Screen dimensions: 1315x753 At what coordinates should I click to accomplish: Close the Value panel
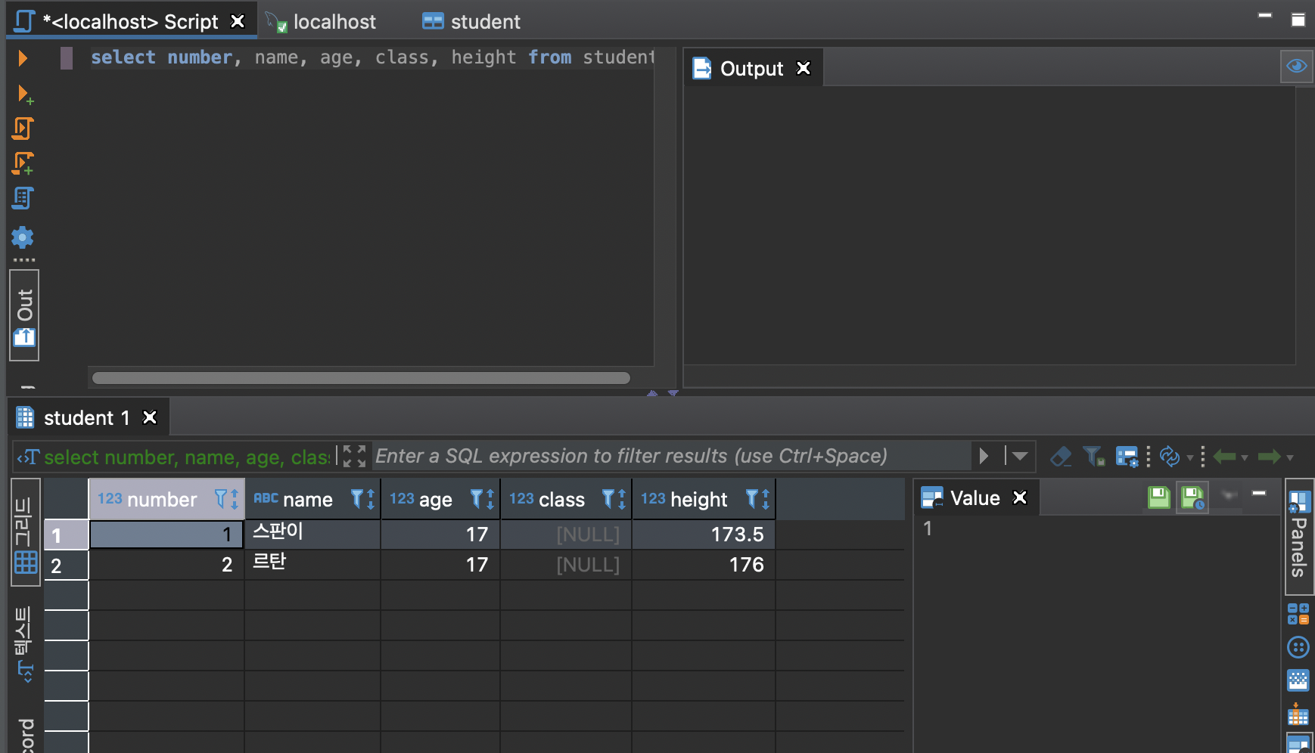[1020, 497]
